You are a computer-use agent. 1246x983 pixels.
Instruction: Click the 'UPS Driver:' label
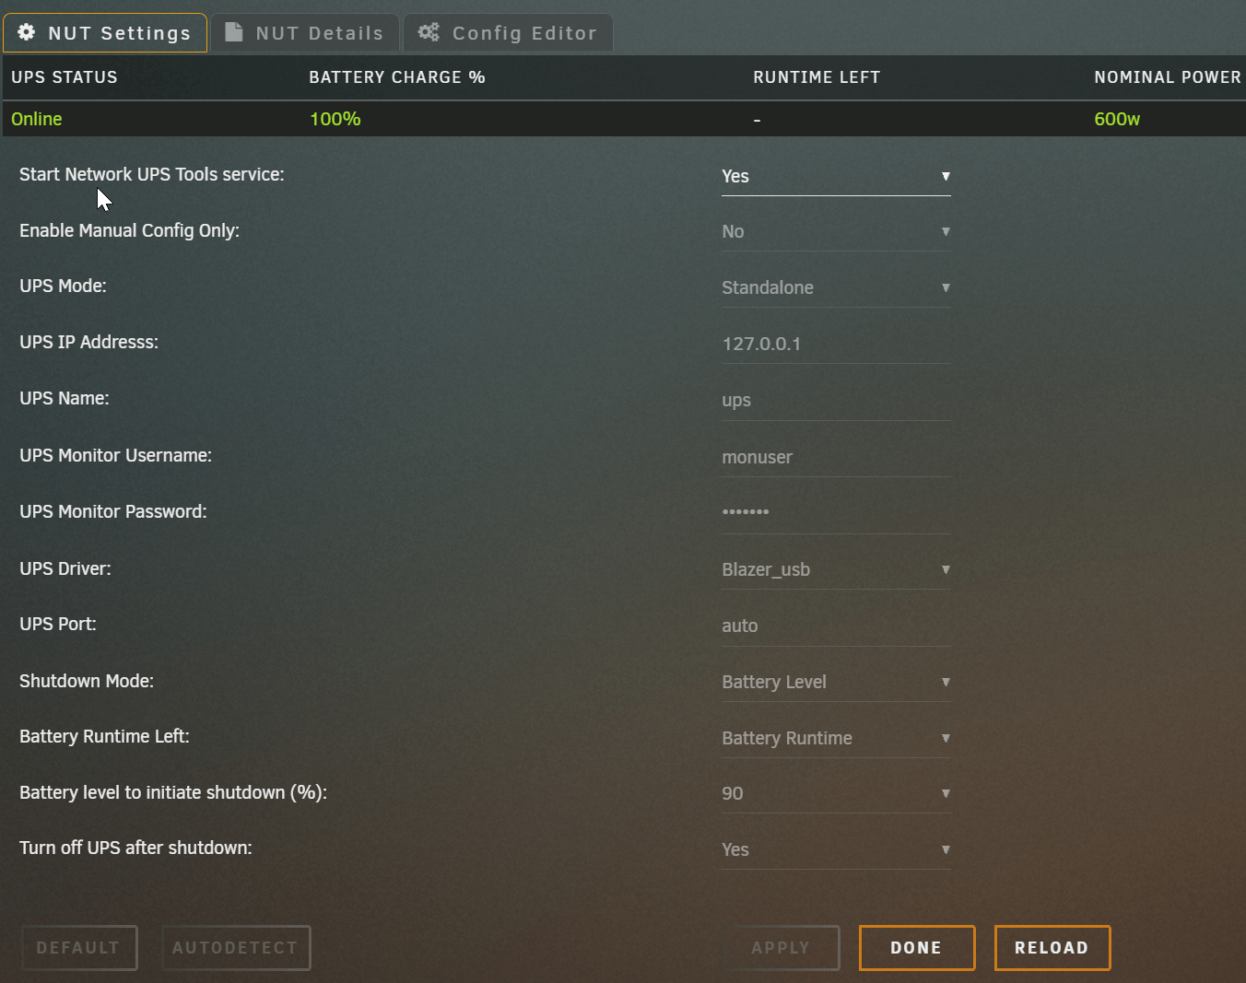tap(65, 568)
